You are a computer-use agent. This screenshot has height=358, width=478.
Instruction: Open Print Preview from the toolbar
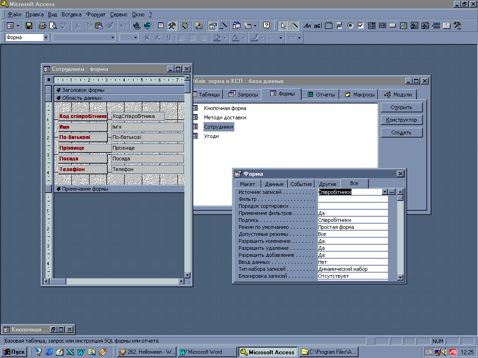(54, 26)
